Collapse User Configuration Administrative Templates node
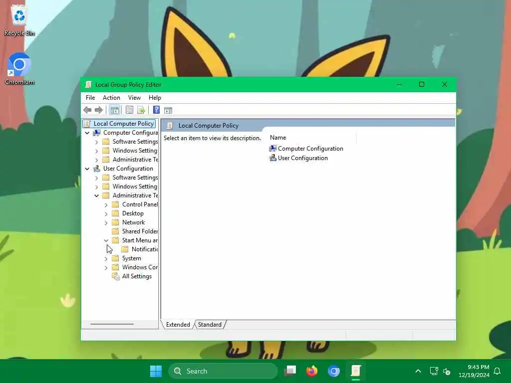Screen dimensions: 511x383 pyautogui.click(x=96, y=195)
